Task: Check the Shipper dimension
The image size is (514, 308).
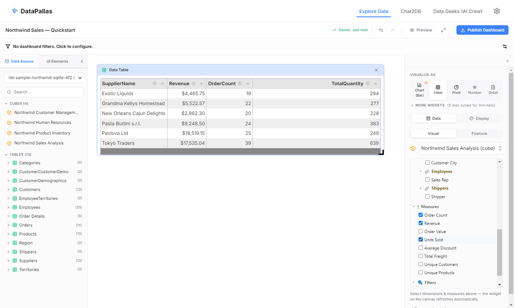Action: [x=427, y=196]
